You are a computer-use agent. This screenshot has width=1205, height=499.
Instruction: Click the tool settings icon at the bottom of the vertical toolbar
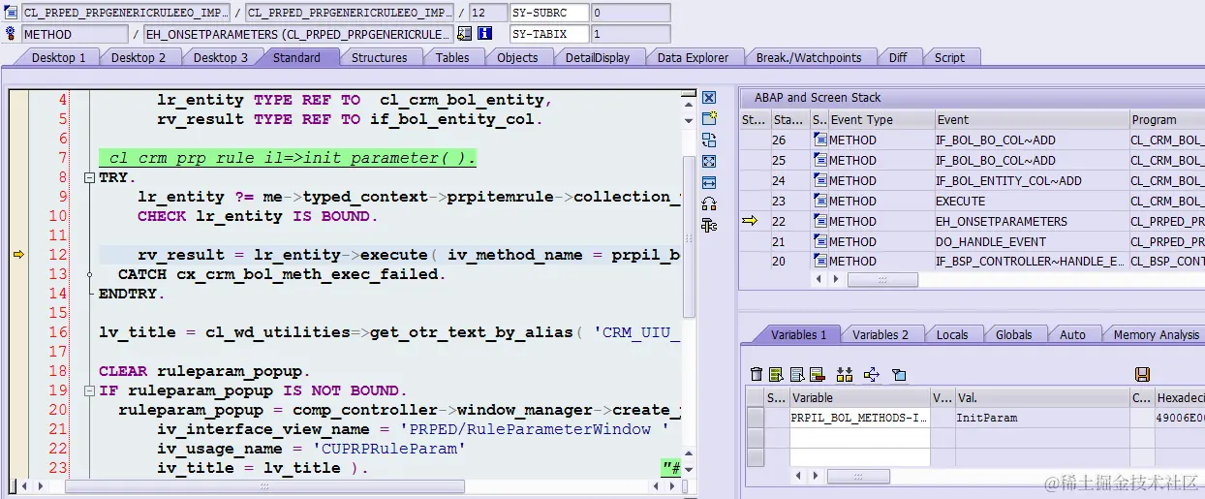click(709, 225)
